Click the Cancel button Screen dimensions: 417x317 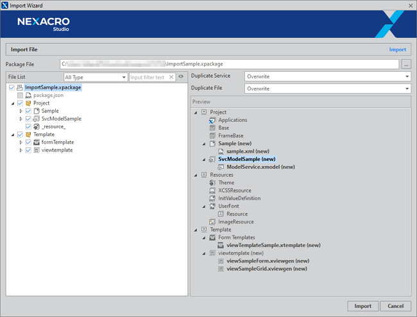pyautogui.click(x=395, y=306)
